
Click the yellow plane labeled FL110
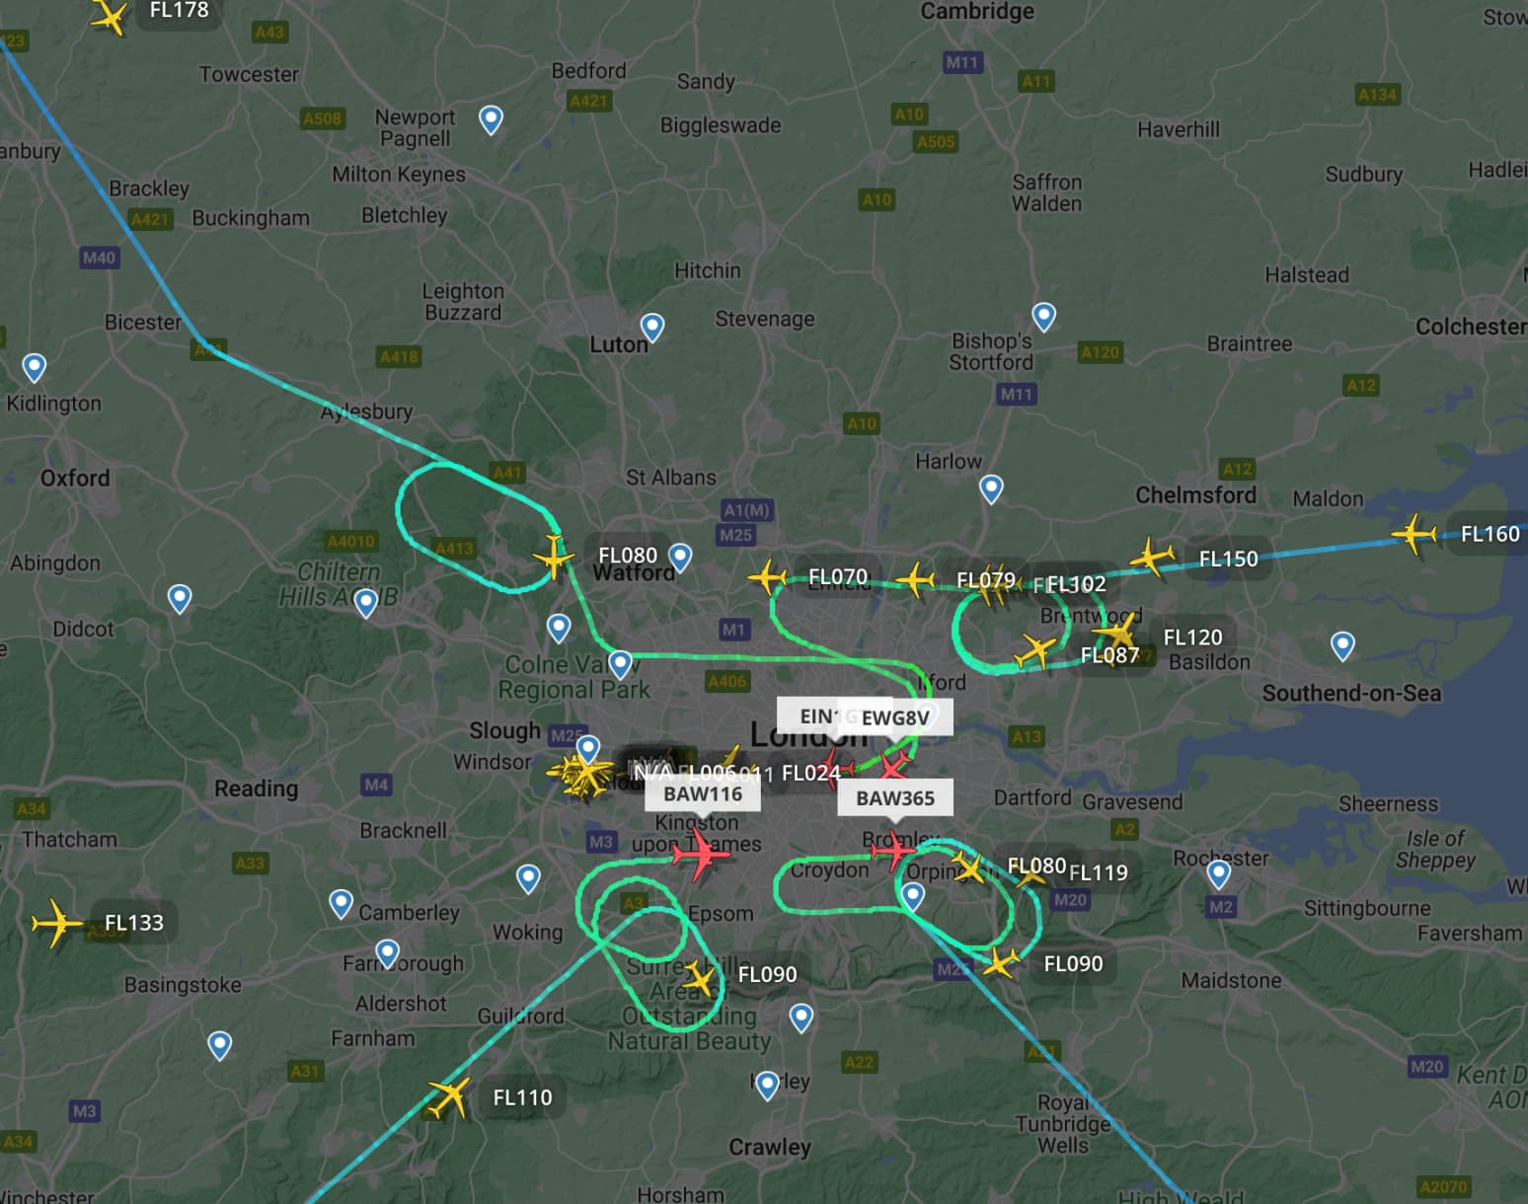point(447,1097)
